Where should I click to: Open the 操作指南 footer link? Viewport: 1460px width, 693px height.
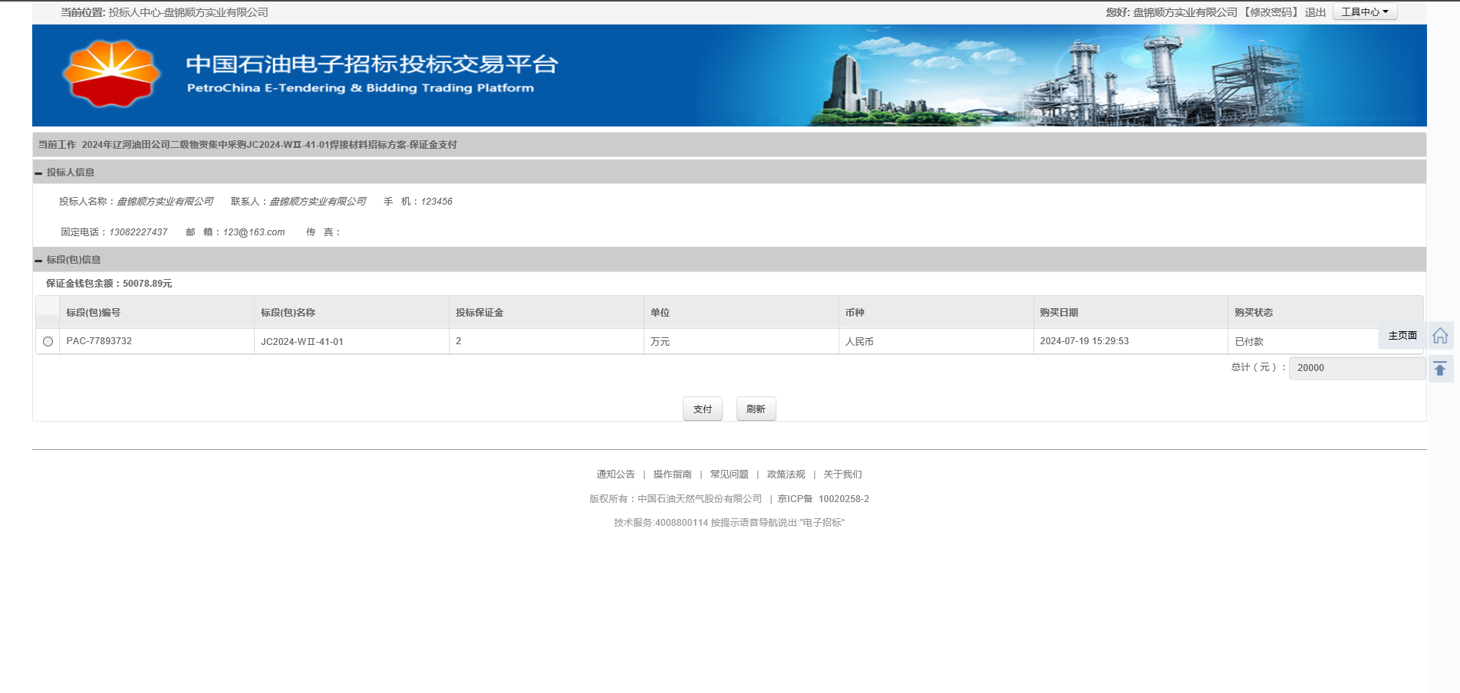[673, 475]
